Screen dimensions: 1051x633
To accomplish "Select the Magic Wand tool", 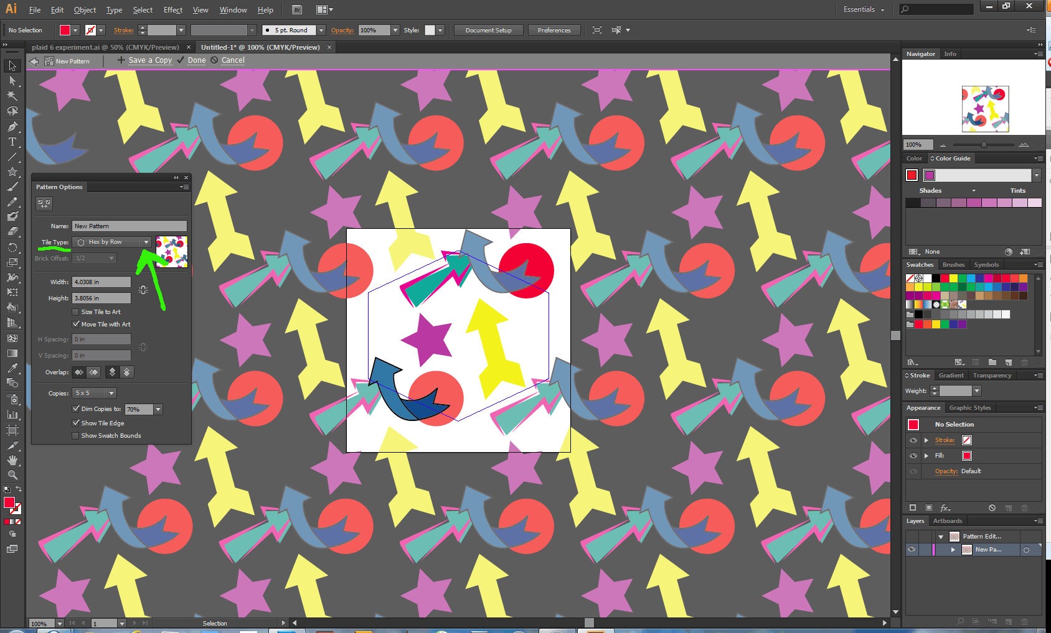I will (x=12, y=96).
